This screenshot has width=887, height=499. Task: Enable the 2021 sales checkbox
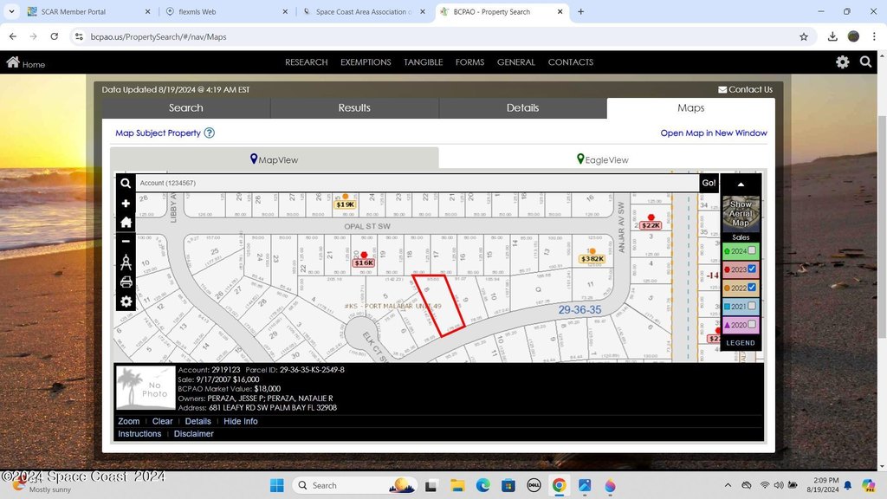(x=752, y=306)
